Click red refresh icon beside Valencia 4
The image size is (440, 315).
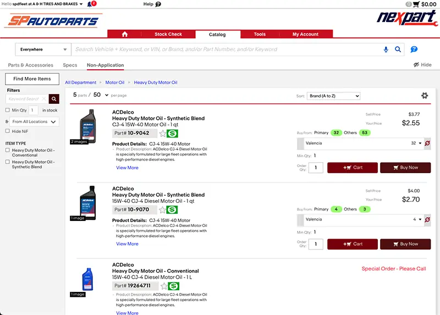427,220
